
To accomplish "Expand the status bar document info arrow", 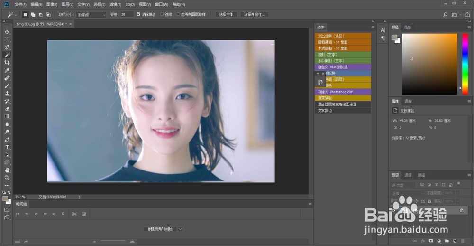I will 79,197.
